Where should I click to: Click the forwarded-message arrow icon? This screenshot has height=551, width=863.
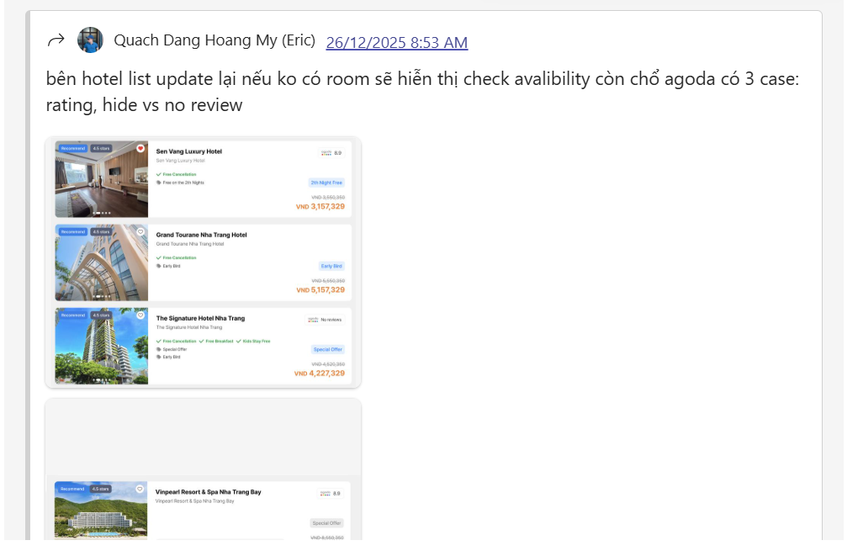tap(56, 40)
